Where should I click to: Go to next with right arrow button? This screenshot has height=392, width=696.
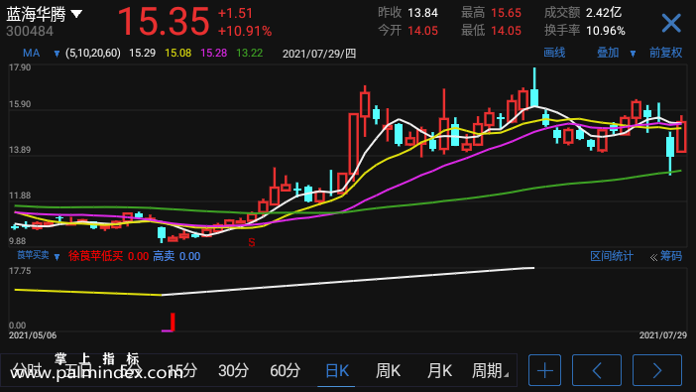coord(657,370)
